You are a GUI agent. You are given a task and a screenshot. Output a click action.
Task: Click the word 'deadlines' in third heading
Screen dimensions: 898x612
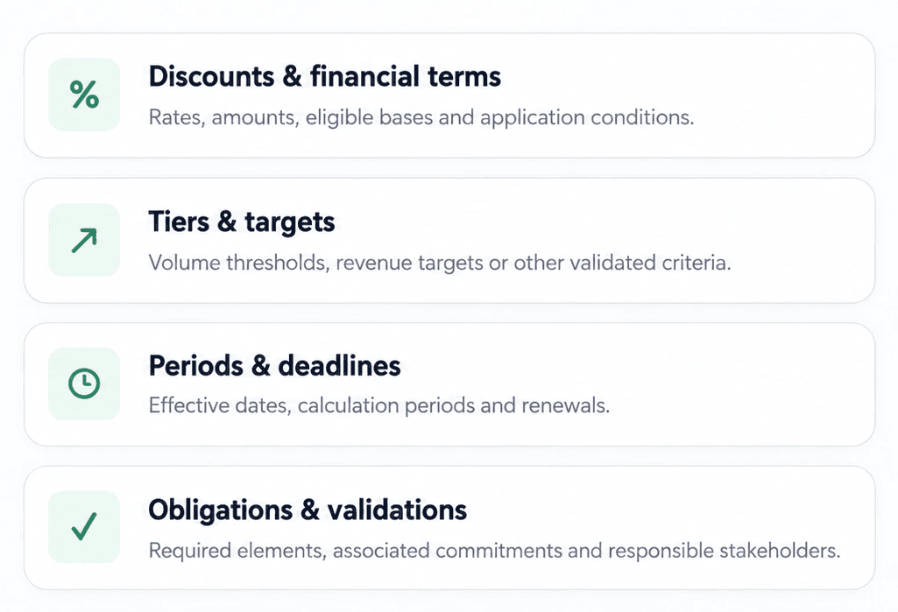[x=339, y=366]
